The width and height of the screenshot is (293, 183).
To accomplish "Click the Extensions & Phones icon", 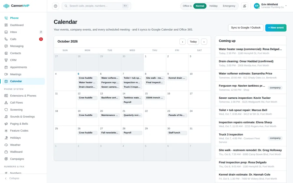I will click(x=6, y=95).
